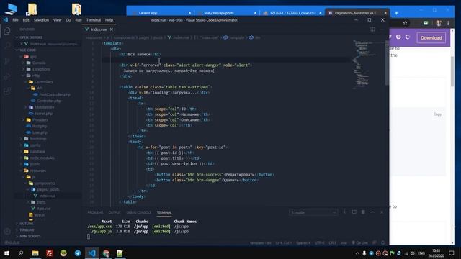Change indentation via Spaces: 4
Image resolution: width=461 pixels, height=259 pixels.
(303, 243)
